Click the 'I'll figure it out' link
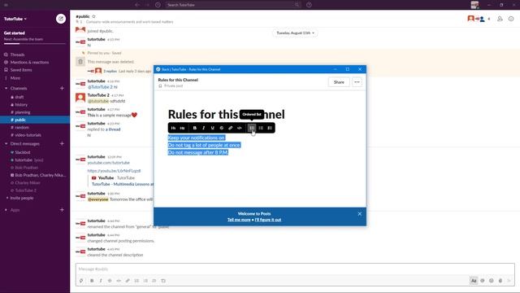The width and height of the screenshot is (520, 293). pyautogui.click(x=268, y=220)
